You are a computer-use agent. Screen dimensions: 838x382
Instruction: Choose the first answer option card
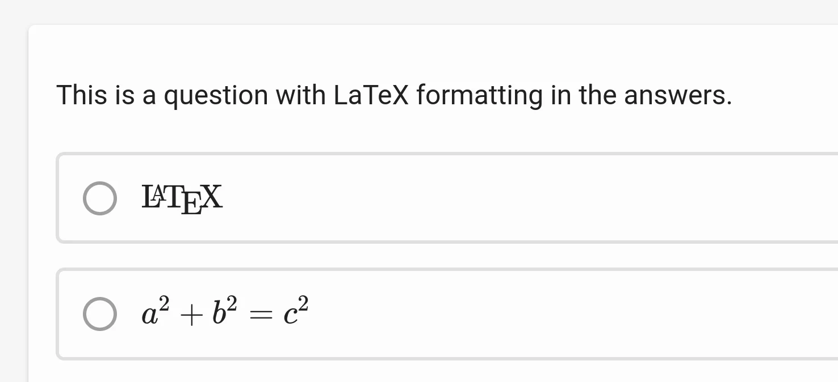click(454, 198)
